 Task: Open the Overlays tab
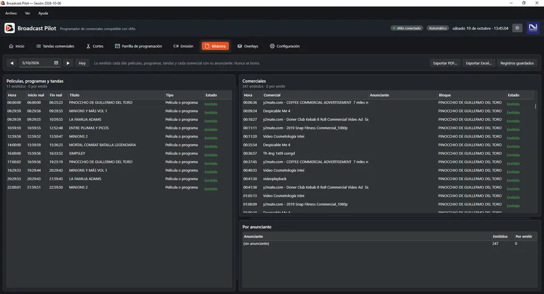248,46
